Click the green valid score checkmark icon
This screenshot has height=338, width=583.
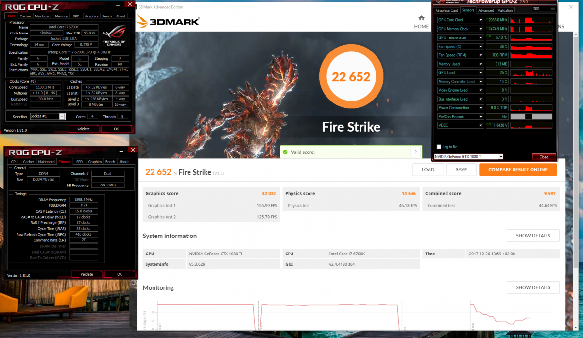285,152
